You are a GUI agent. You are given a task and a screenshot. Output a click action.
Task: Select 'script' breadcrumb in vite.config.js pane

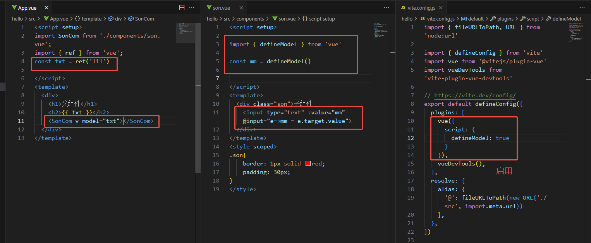tap(529, 19)
